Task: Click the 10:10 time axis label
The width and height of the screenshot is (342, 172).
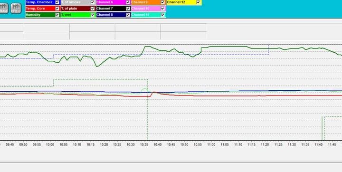Action: [x=77, y=144]
